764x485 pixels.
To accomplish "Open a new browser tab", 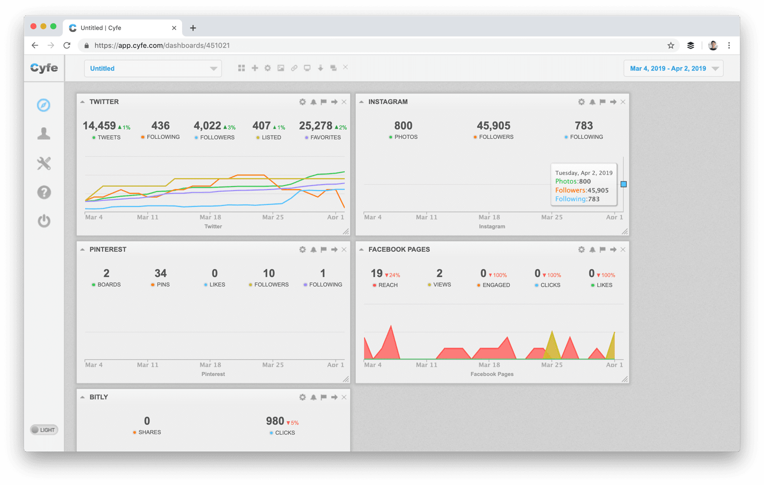I will (193, 28).
